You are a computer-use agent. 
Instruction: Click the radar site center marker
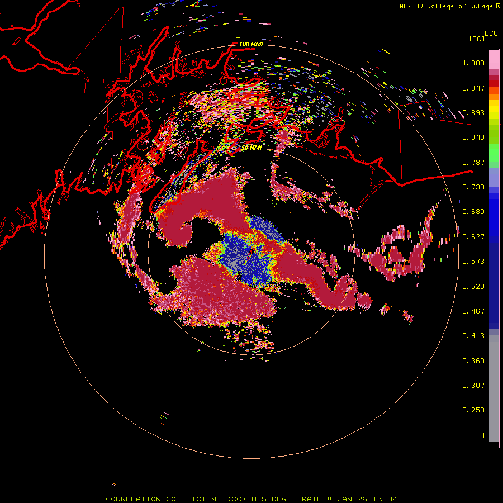[250, 253]
